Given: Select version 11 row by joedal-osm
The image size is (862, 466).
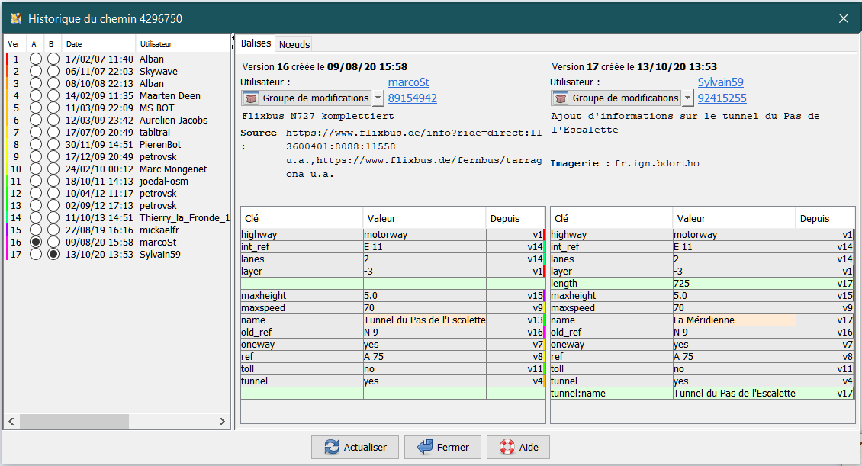Looking at the screenshot, I should click(x=117, y=181).
